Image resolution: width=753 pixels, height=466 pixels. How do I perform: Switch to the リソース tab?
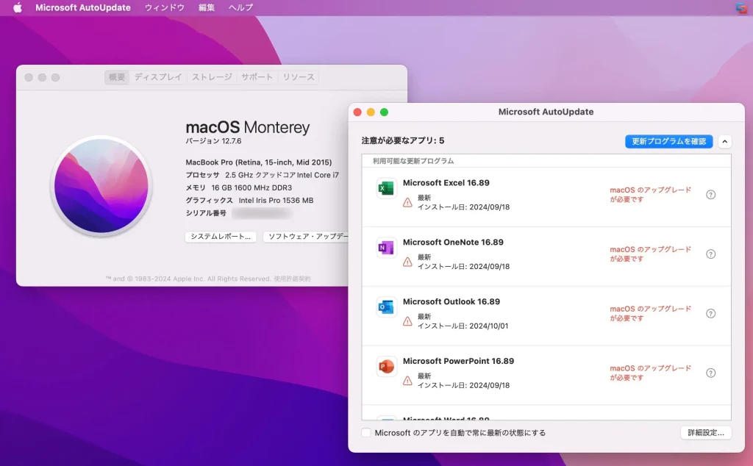pyautogui.click(x=299, y=77)
